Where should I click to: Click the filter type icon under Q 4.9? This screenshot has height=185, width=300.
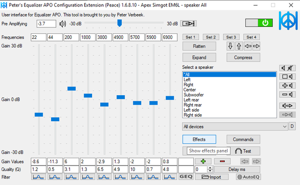tap(120, 177)
